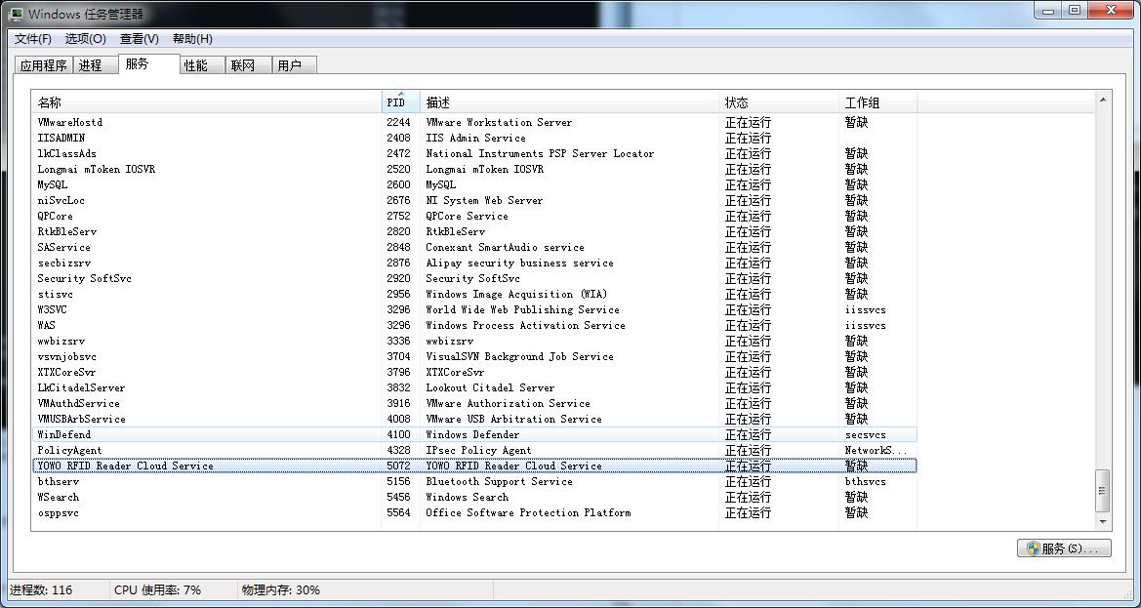Open the 查看(V) menu

pyautogui.click(x=139, y=38)
